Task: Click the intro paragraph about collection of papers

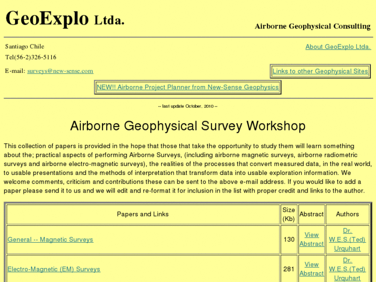Action: coord(188,168)
